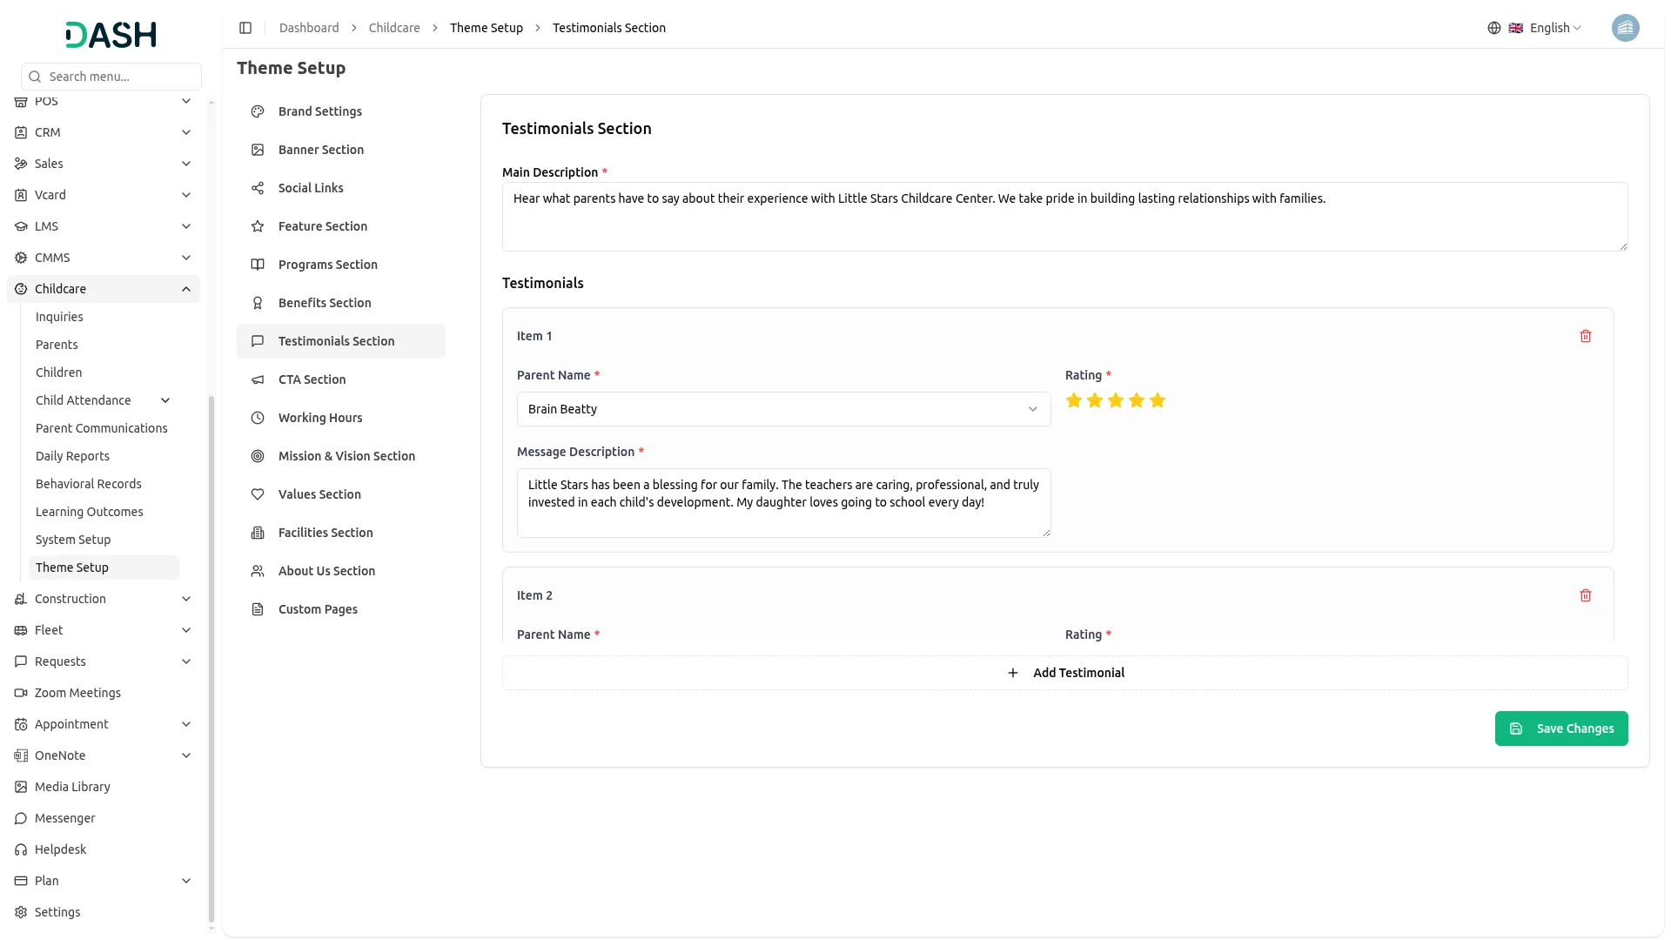Open the CTA Section tab

pos(312,379)
